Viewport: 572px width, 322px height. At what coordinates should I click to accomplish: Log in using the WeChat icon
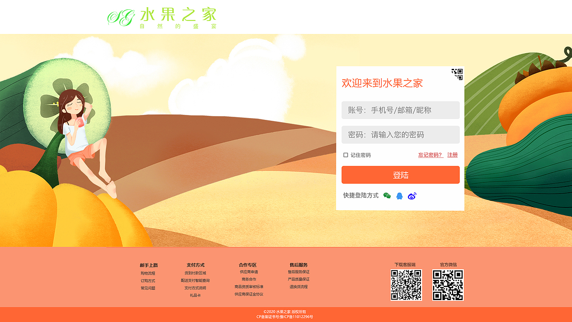pyautogui.click(x=387, y=195)
